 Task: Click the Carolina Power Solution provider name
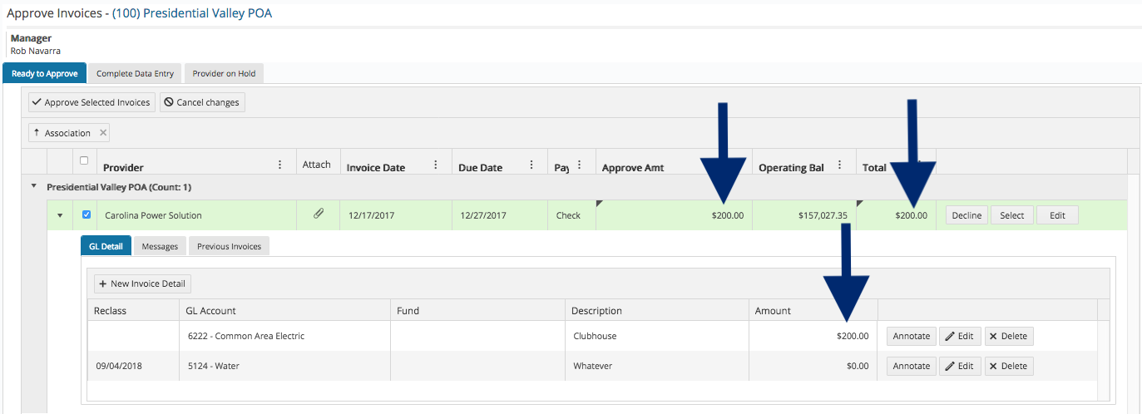tap(153, 215)
